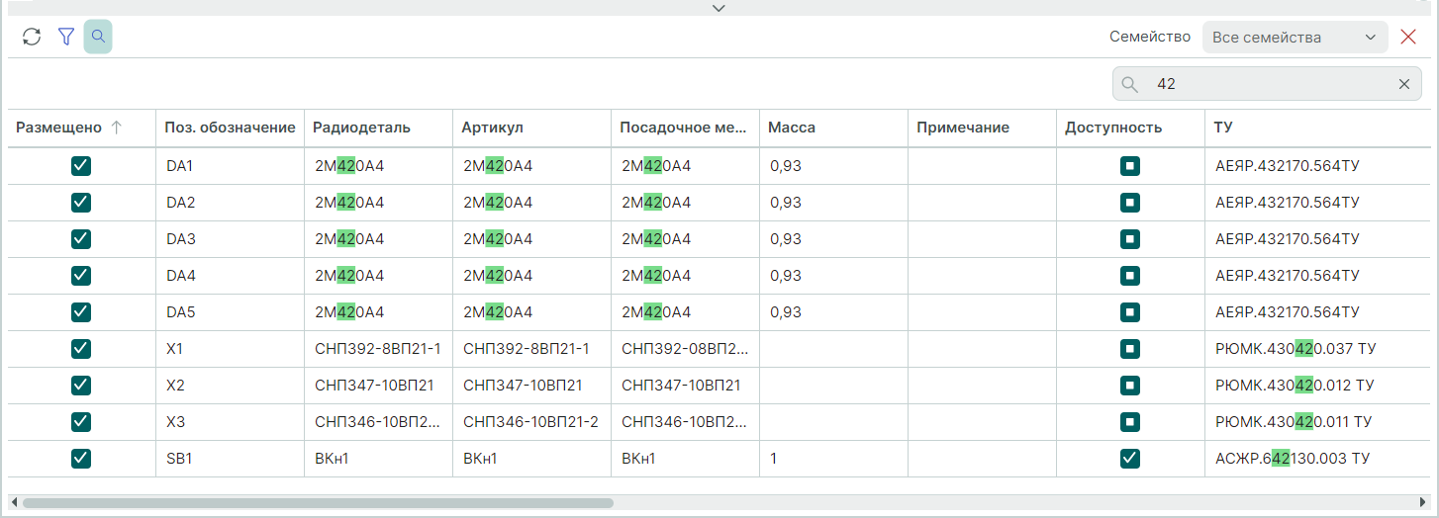Click the horizontal scrollbar left arrow
Screen dimensions: 1439x518
click(14, 502)
